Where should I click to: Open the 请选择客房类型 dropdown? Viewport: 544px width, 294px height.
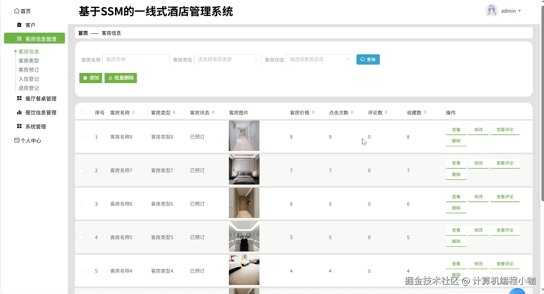click(228, 59)
